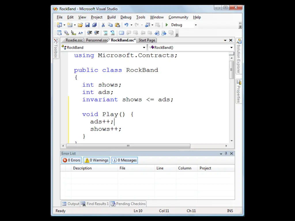The image size is (295, 221).
Task: Sort error list by Line column
Action: click(x=165, y=168)
